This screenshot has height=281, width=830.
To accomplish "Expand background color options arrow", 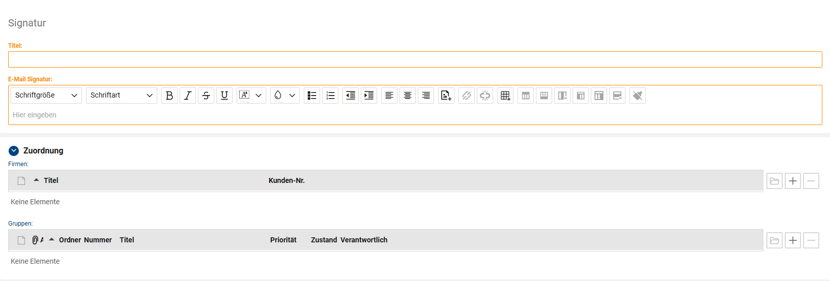I will [292, 96].
